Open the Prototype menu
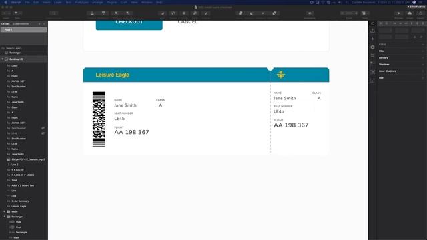The image size is (427, 240). click(x=81, y=2)
